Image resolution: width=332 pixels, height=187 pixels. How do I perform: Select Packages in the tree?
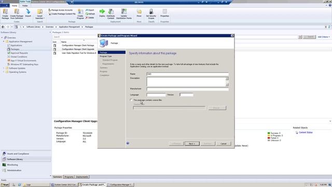(x=15, y=49)
